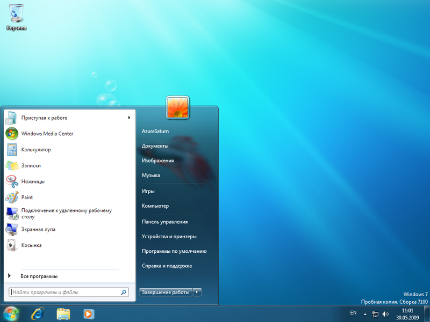This screenshot has width=430, height=322.
Task: Click the Start orb button
Action: pyautogui.click(x=11, y=314)
